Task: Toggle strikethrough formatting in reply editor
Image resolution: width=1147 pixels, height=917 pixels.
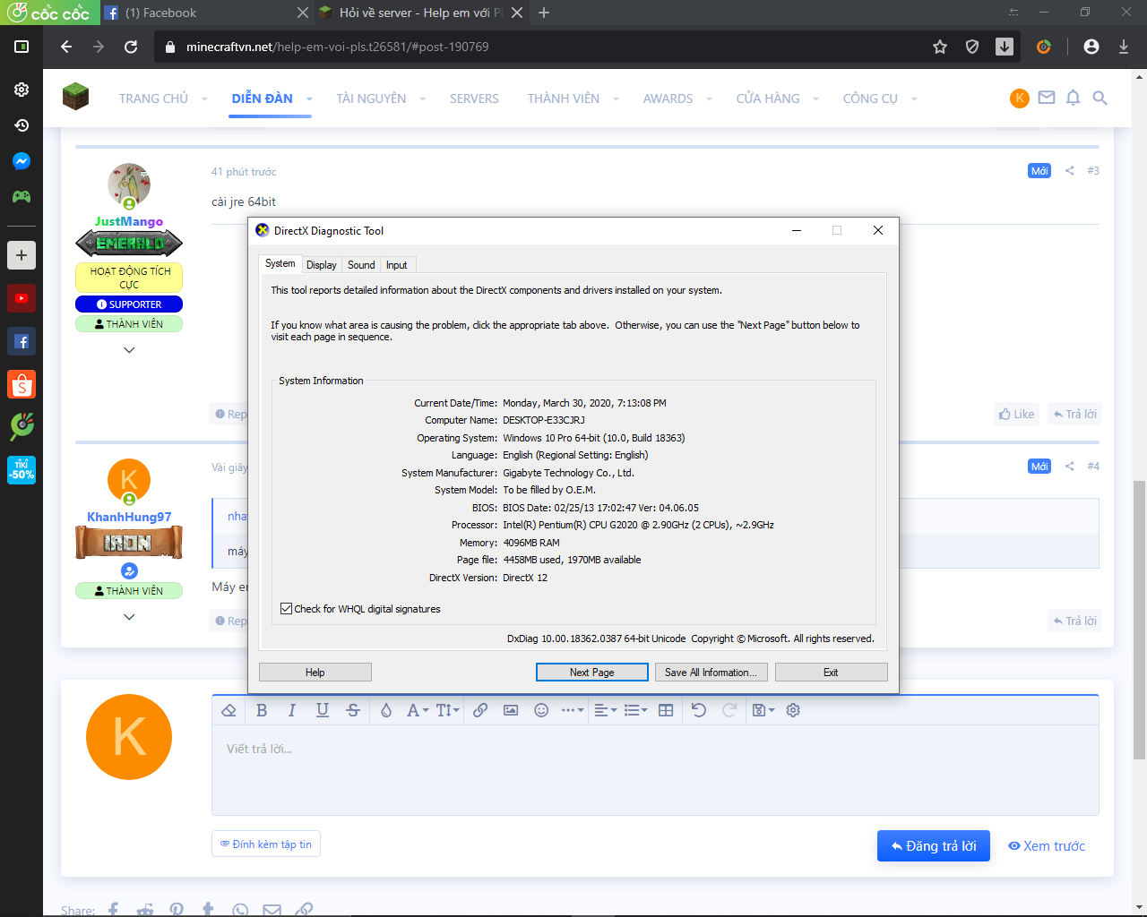Action: 353,710
